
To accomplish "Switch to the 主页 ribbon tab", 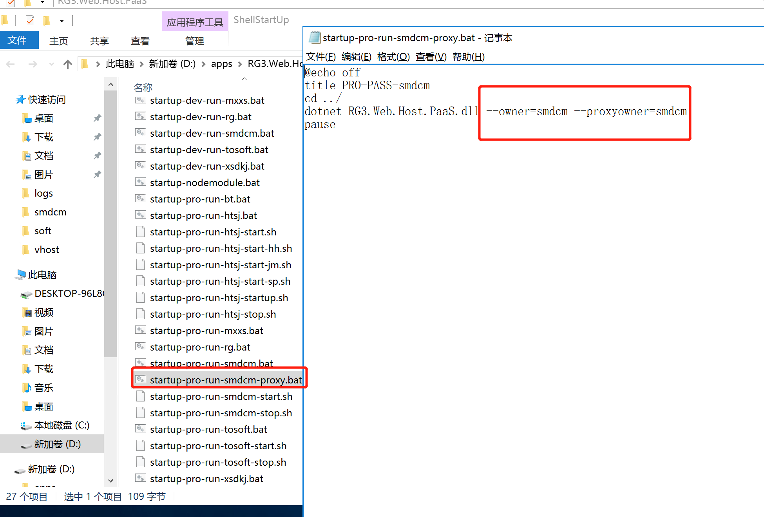I will click(x=59, y=41).
